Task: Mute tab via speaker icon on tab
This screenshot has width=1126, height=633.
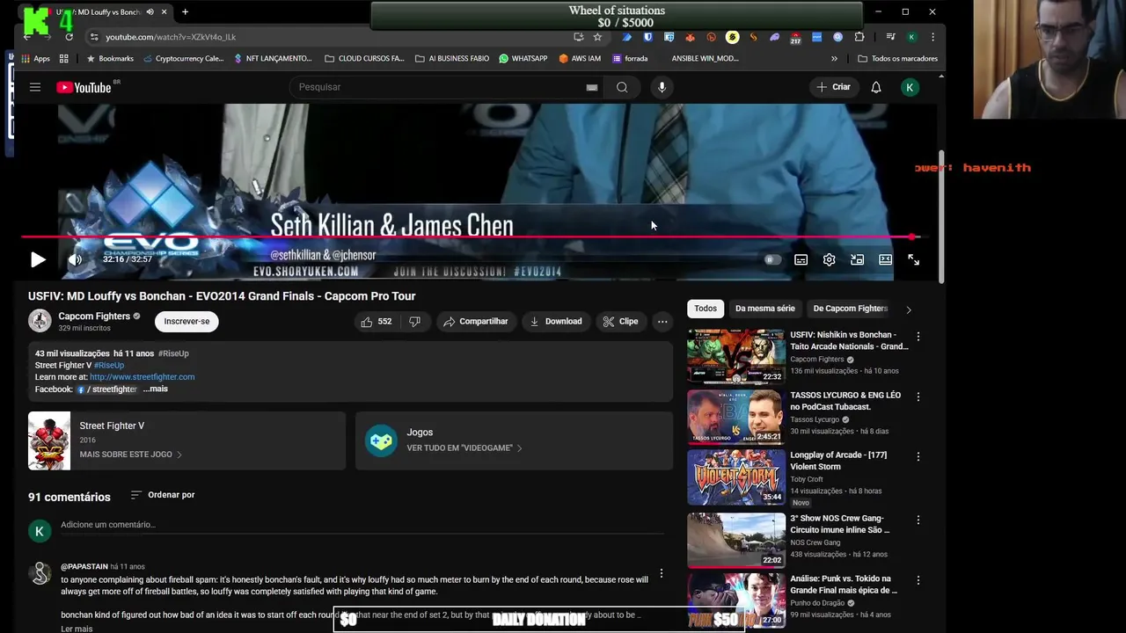Action: coord(150,12)
